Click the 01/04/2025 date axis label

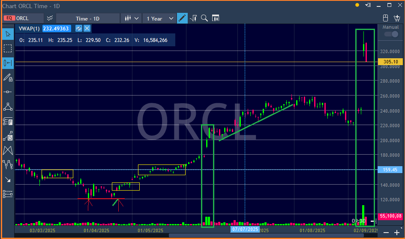(96, 230)
